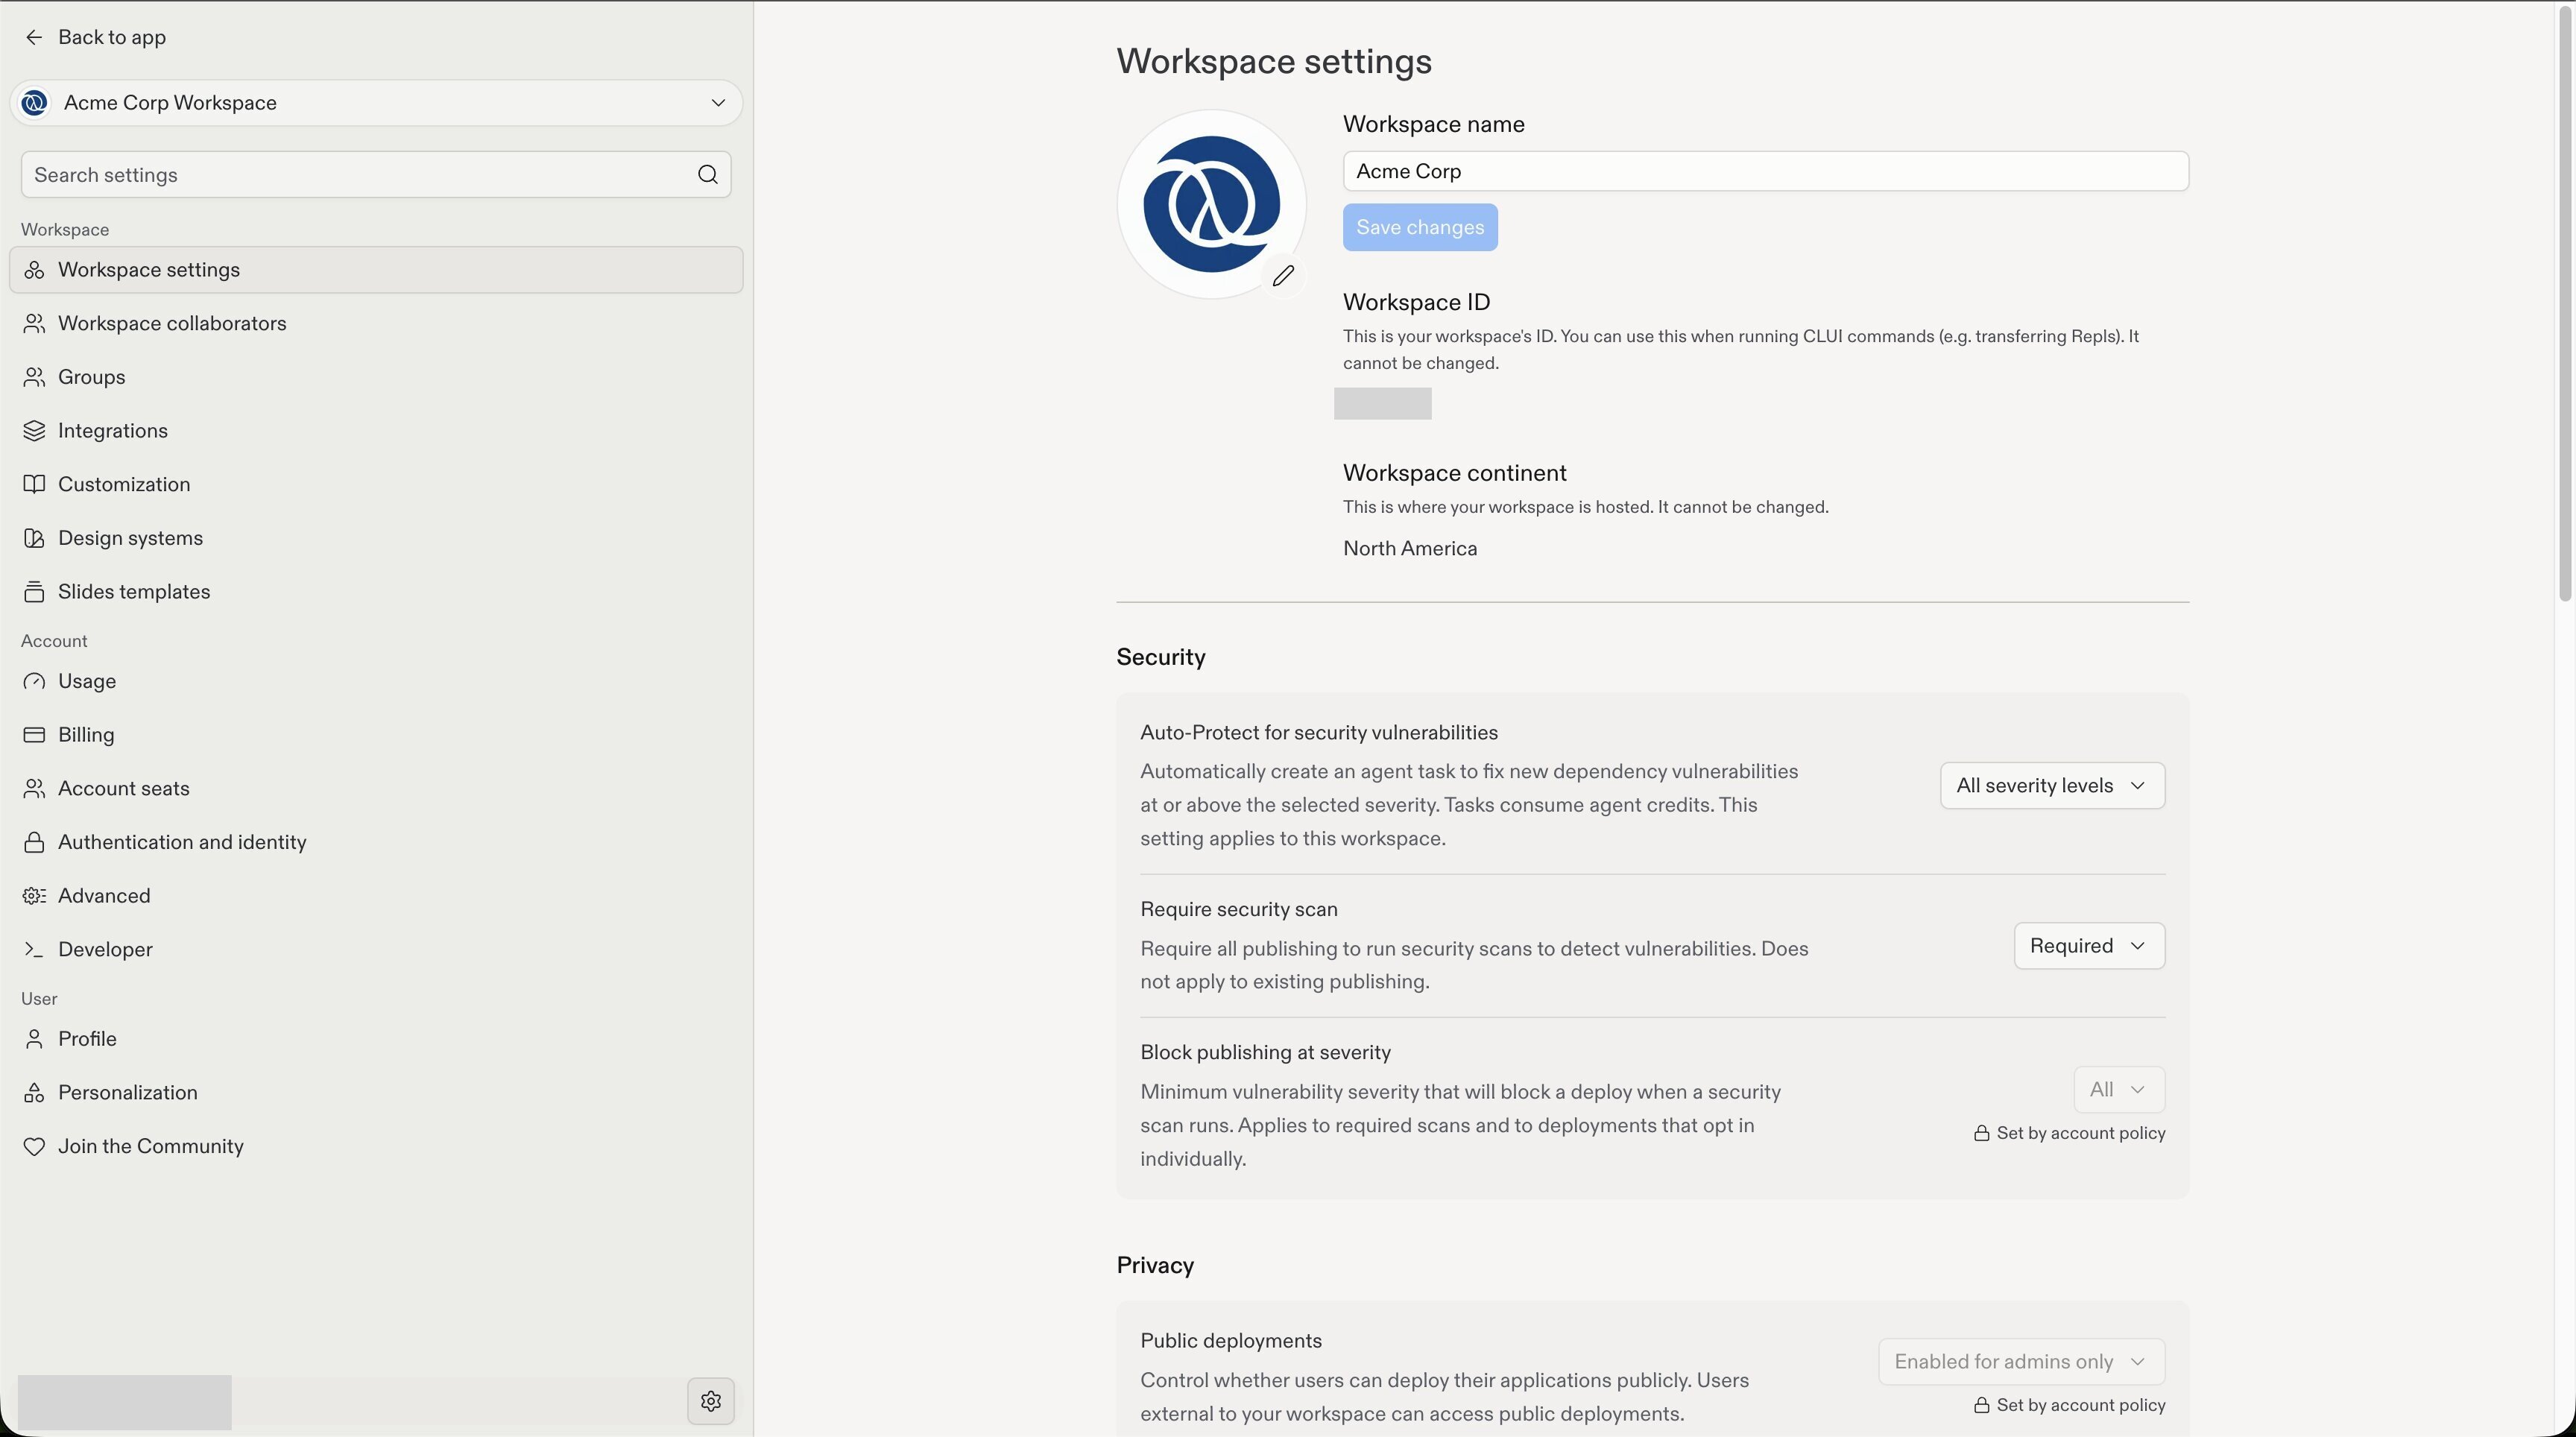Click the Customization book icon

(34, 484)
